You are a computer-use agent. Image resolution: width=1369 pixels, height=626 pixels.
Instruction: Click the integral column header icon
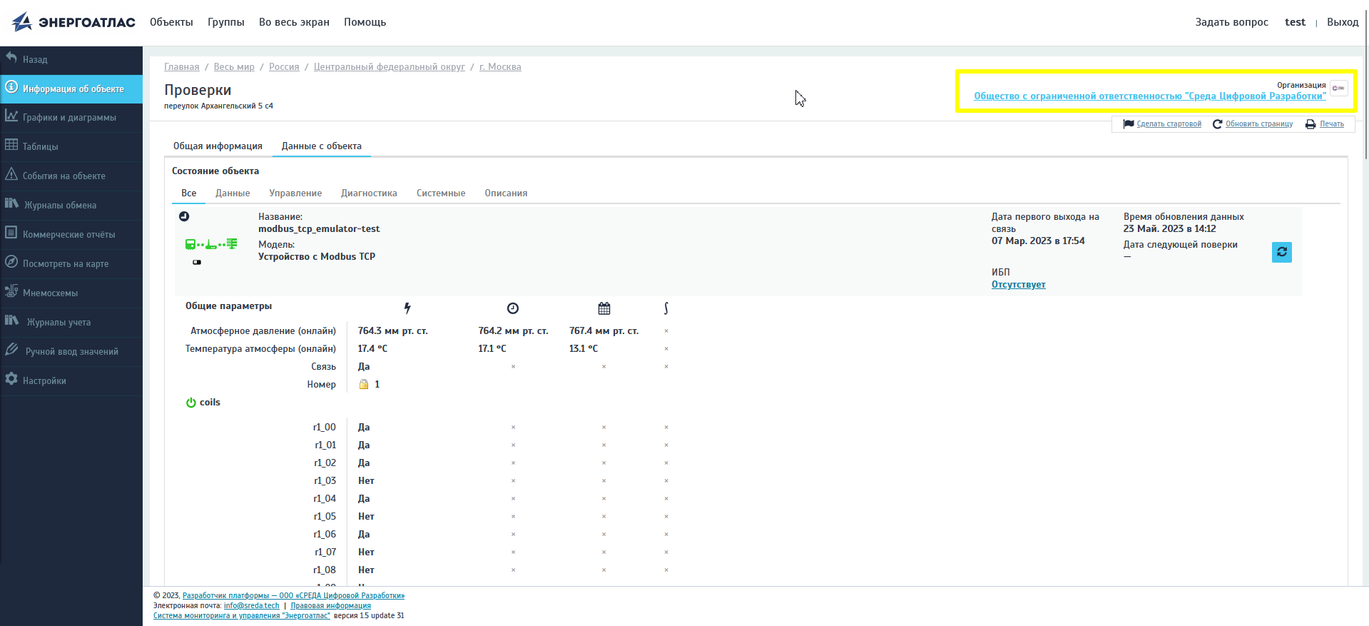[x=666, y=308]
